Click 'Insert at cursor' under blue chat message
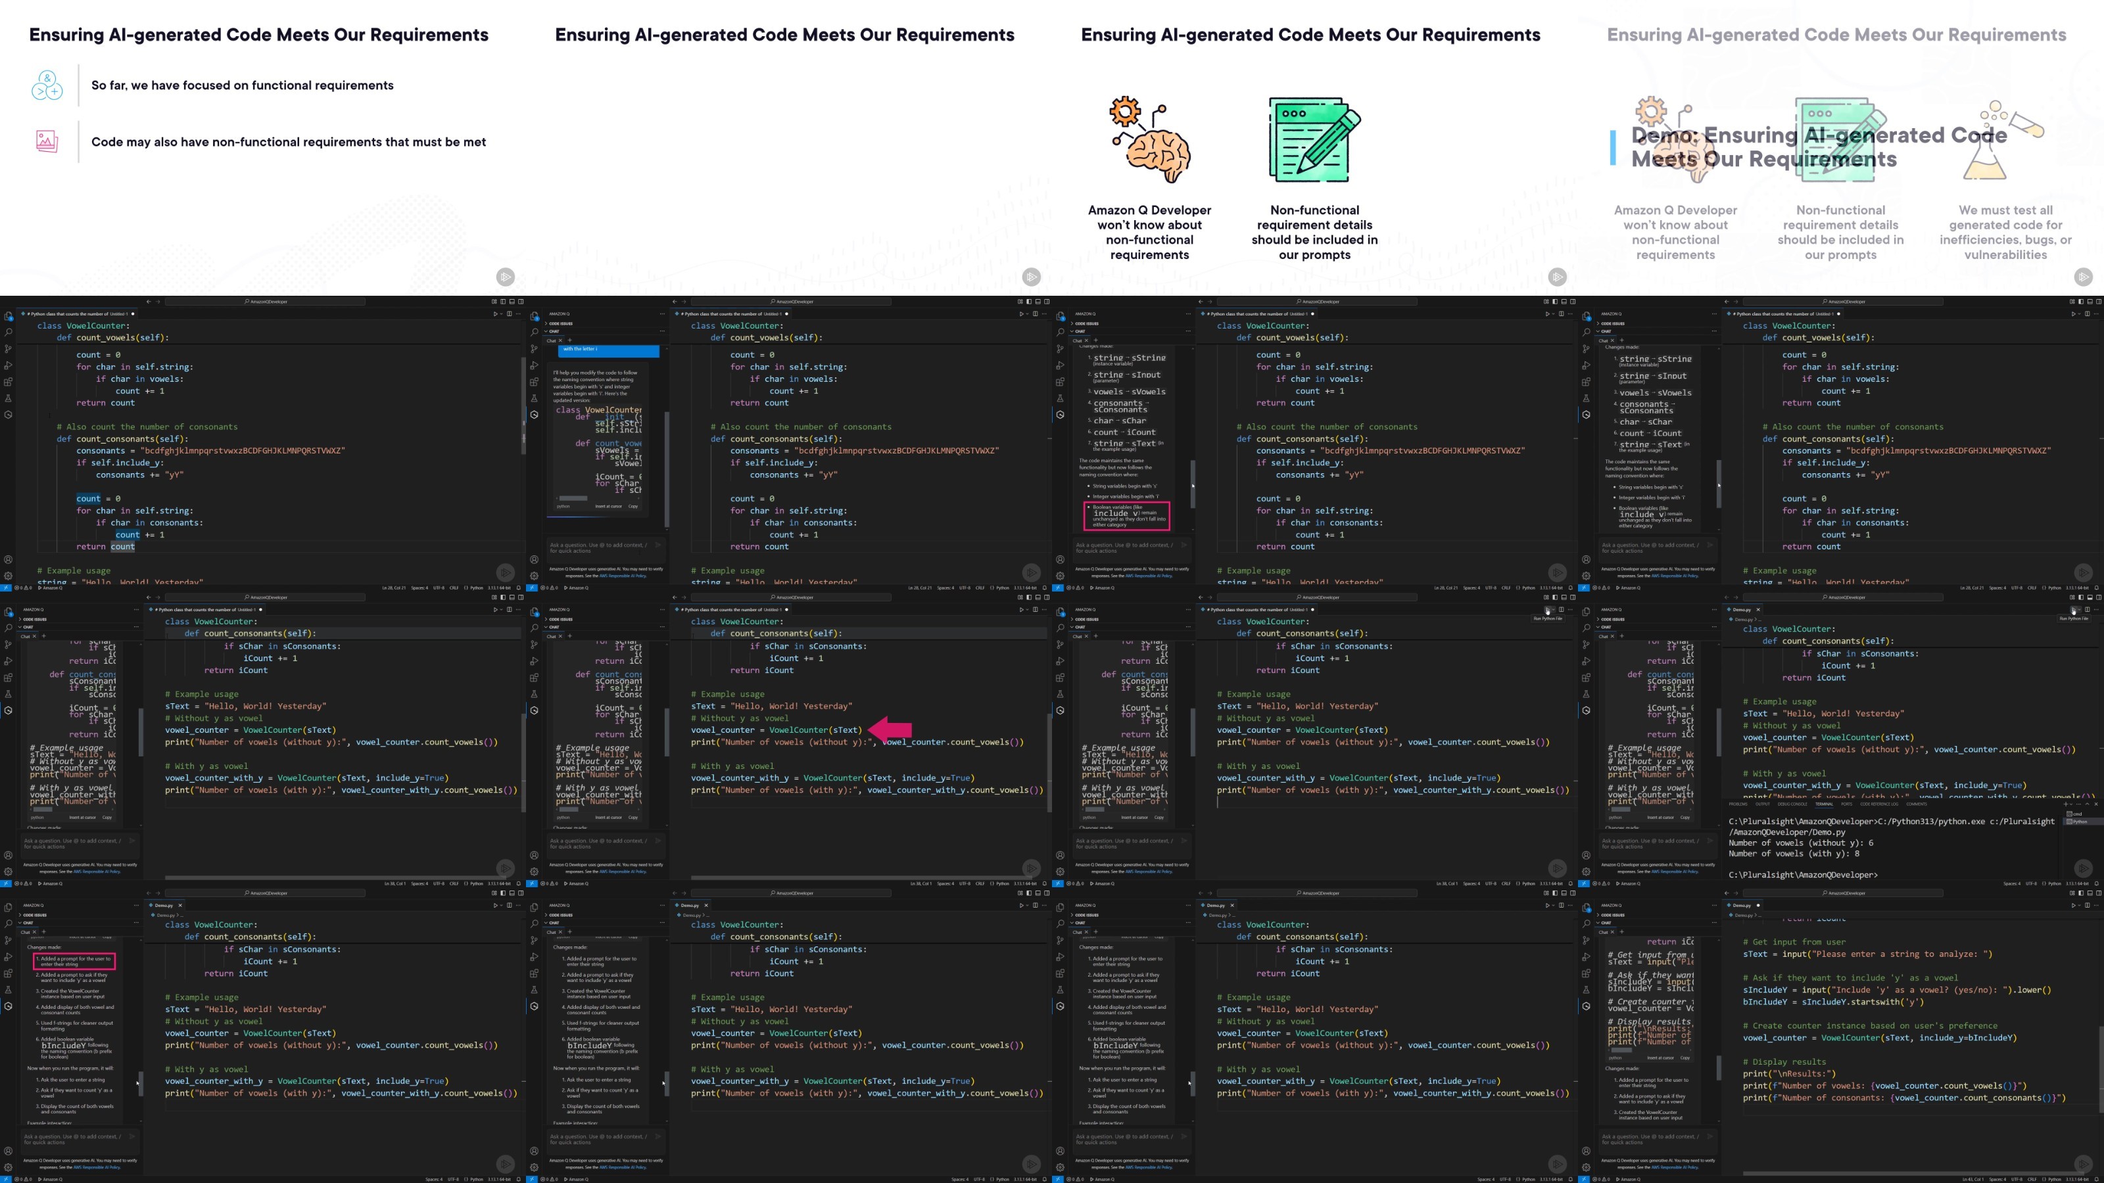This screenshot has width=2104, height=1183. coord(608,507)
